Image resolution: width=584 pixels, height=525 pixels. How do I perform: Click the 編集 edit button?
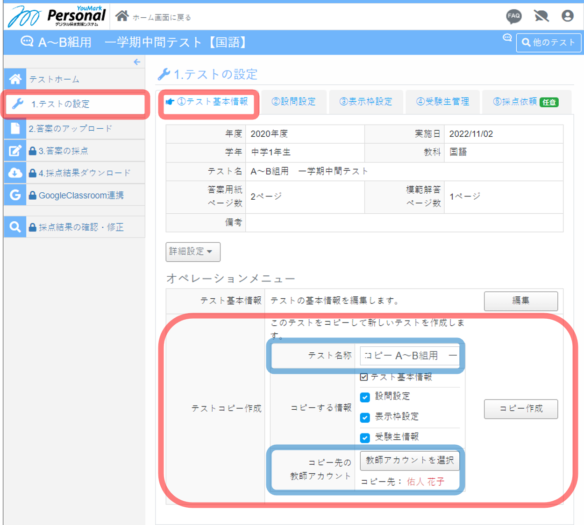[x=520, y=301]
